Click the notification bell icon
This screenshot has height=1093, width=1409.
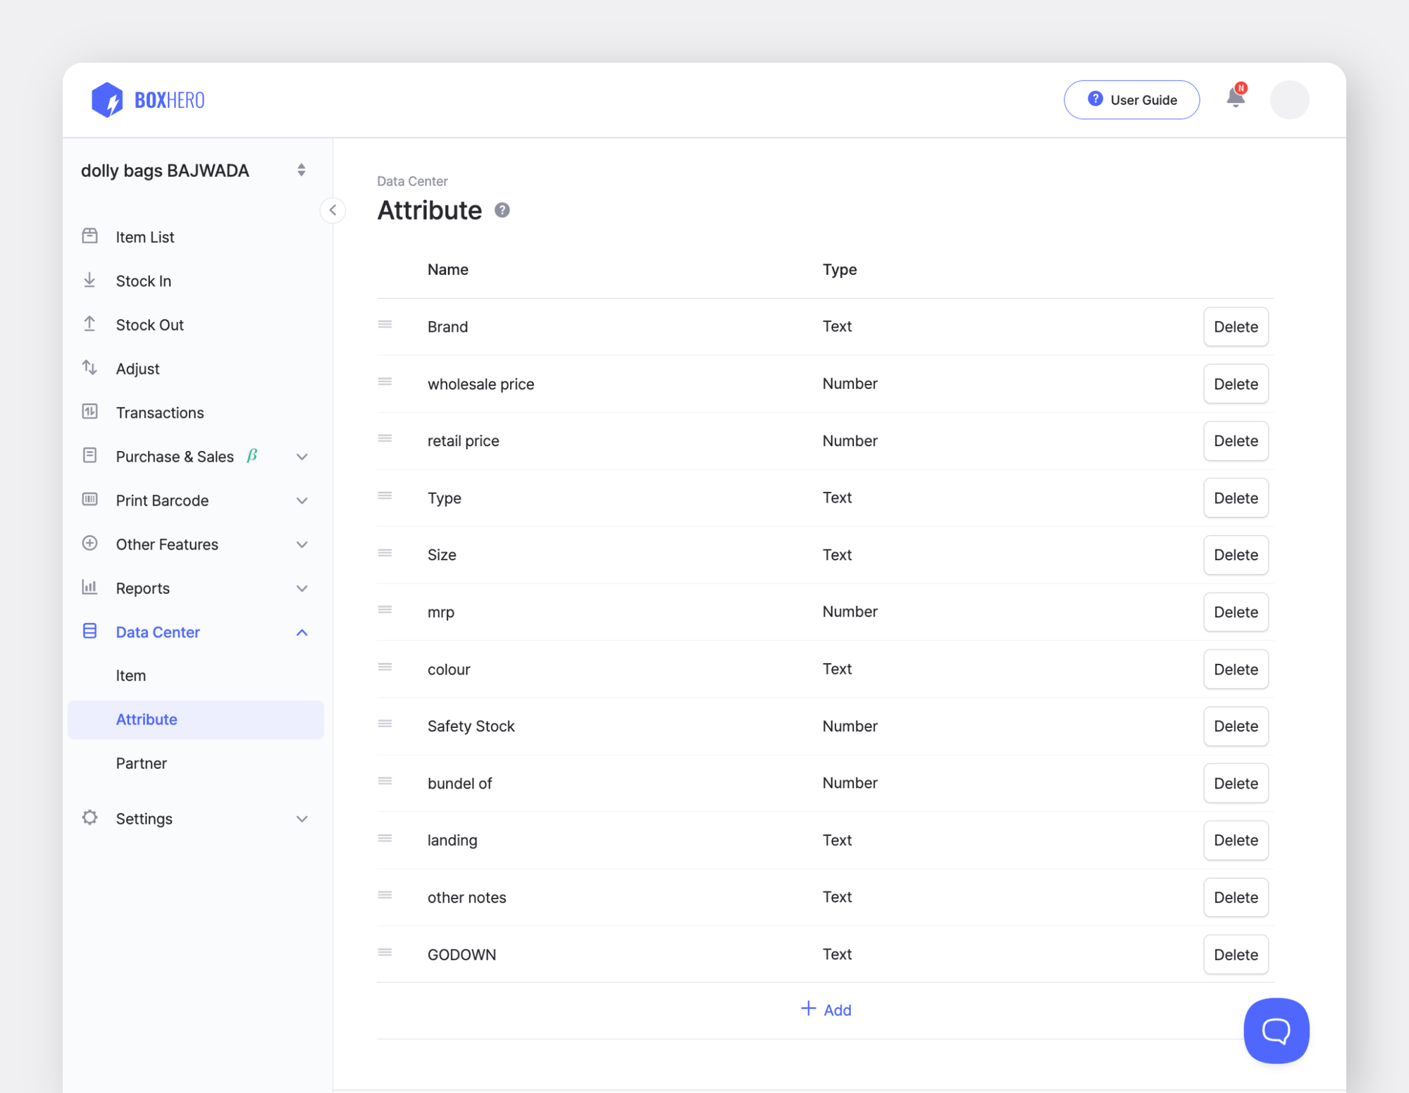coord(1235,97)
